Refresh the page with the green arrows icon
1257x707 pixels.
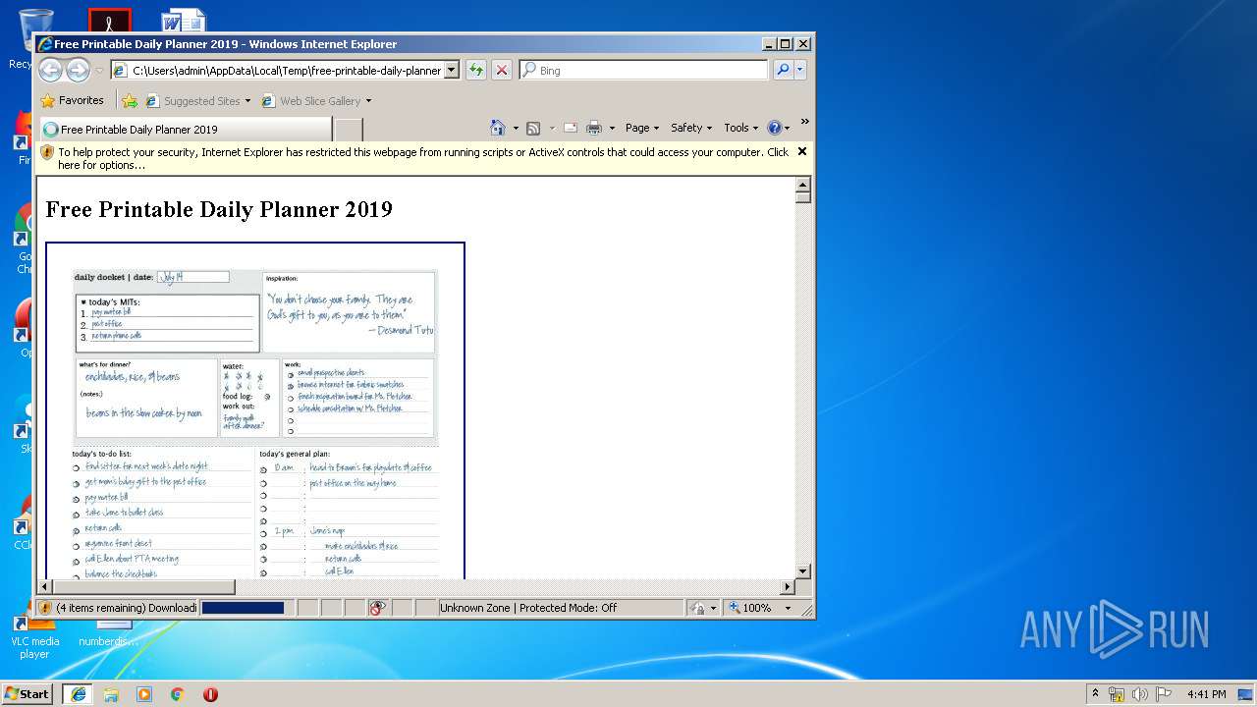476,70
